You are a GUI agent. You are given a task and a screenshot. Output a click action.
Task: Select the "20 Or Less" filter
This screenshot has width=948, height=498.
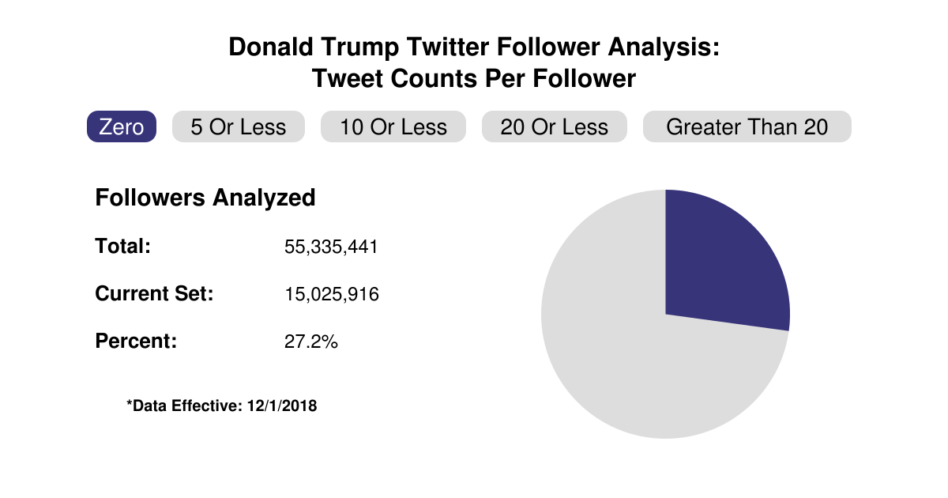click(554, 126)
